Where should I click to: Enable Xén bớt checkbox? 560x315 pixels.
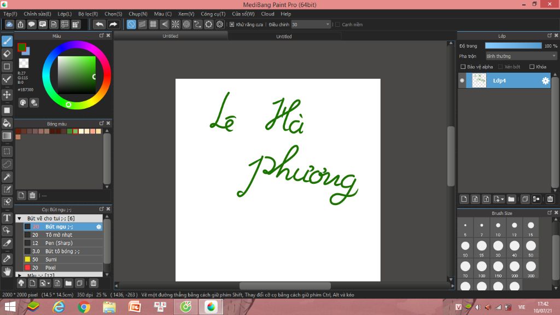click(x=500, y=67)
